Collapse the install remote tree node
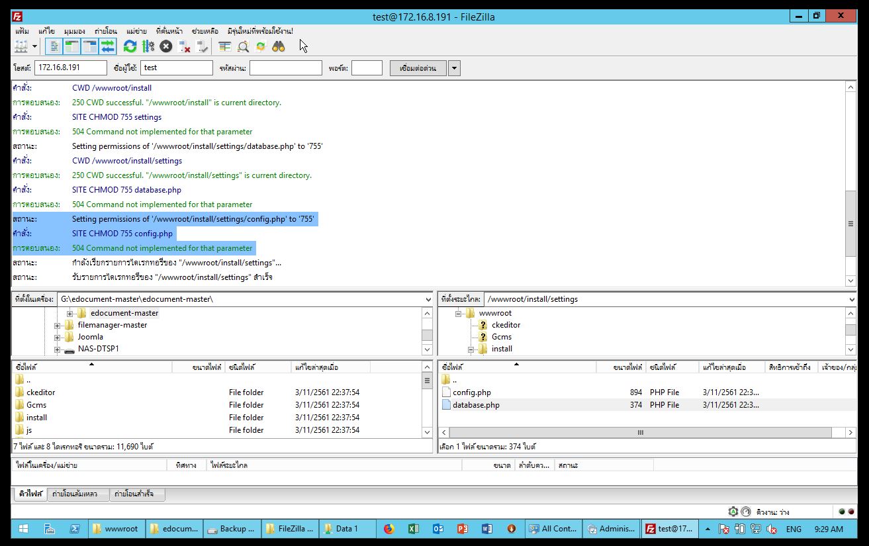869x546 pixels. (471, 349)
